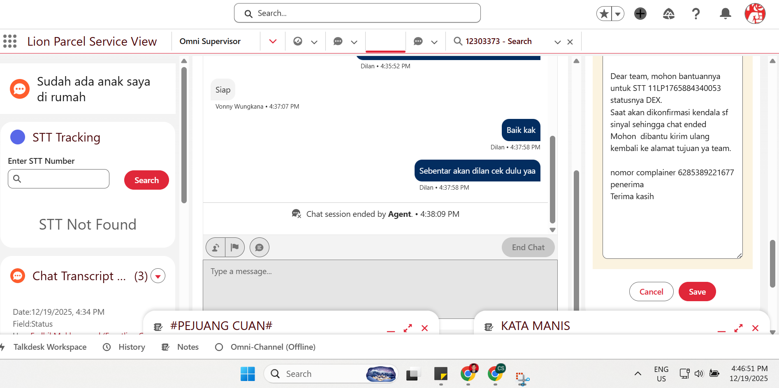The width and height of the screenshot is (779, 388).
Task: Focus the global Search... box
Action: pos(357,13)
